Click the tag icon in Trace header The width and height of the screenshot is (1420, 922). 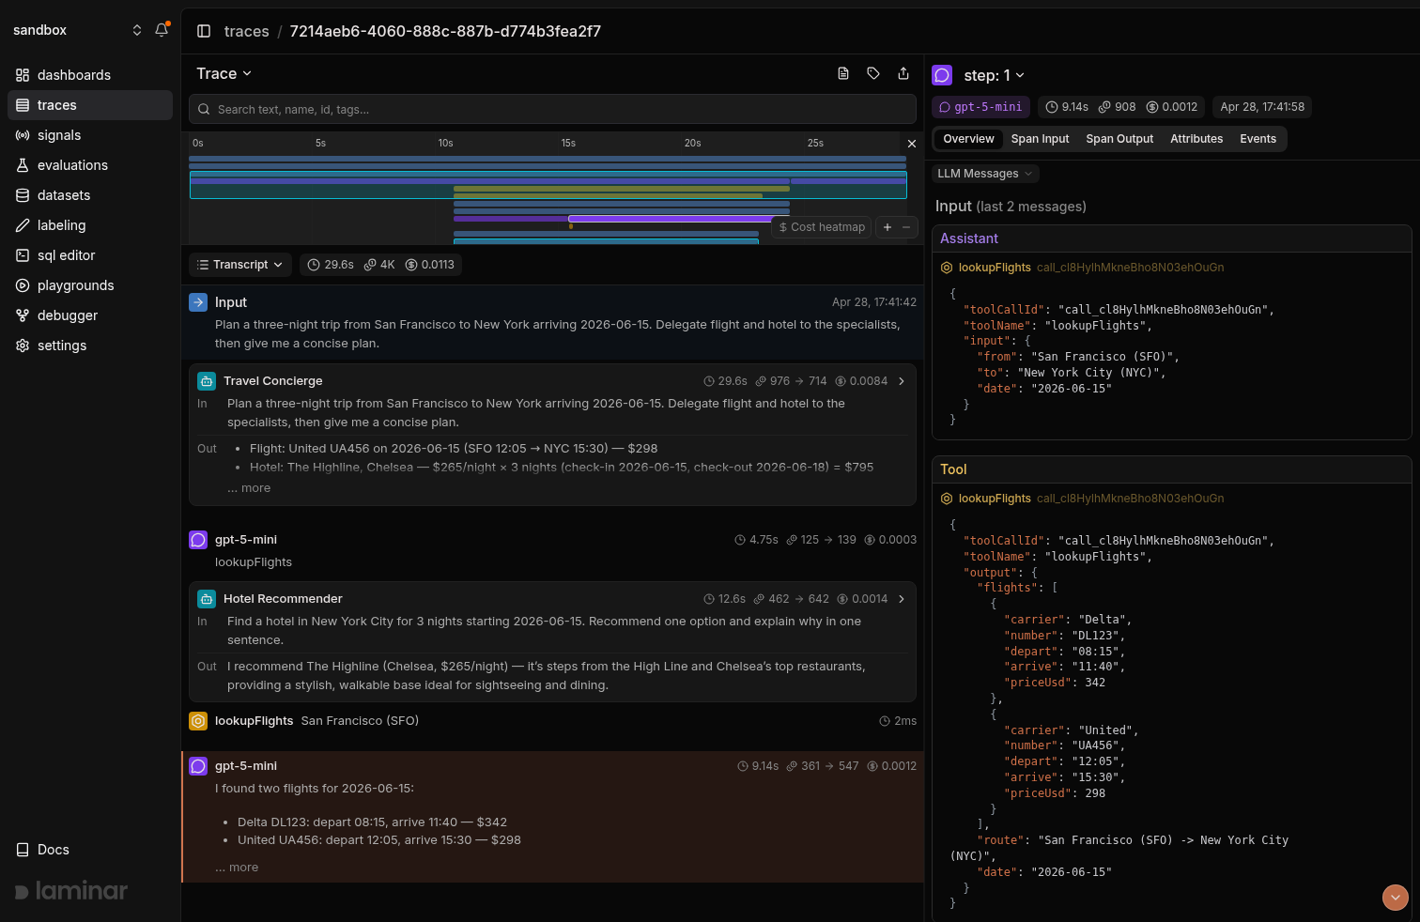(873, 73)
